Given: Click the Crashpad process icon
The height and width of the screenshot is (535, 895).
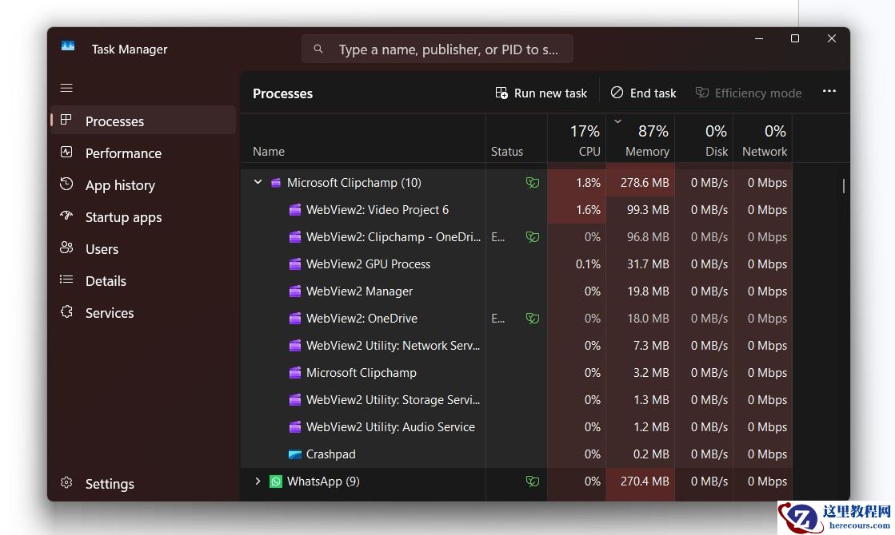Looking at the screenshot, I should 295,454.
